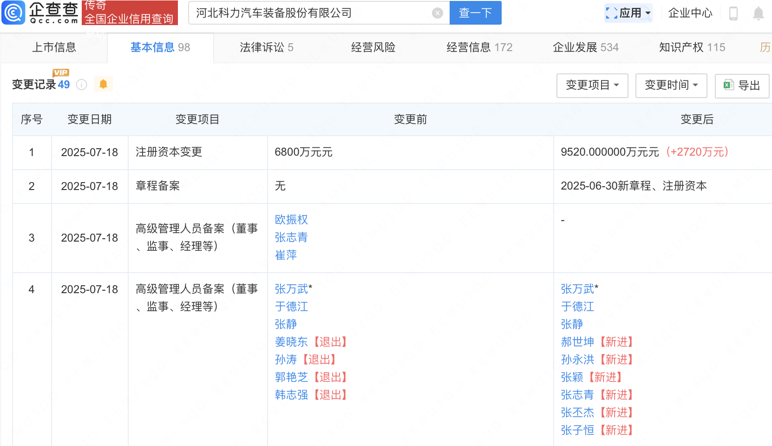Open 企业中心 in the header
The image size is (772, 446).
pos(690,13)
